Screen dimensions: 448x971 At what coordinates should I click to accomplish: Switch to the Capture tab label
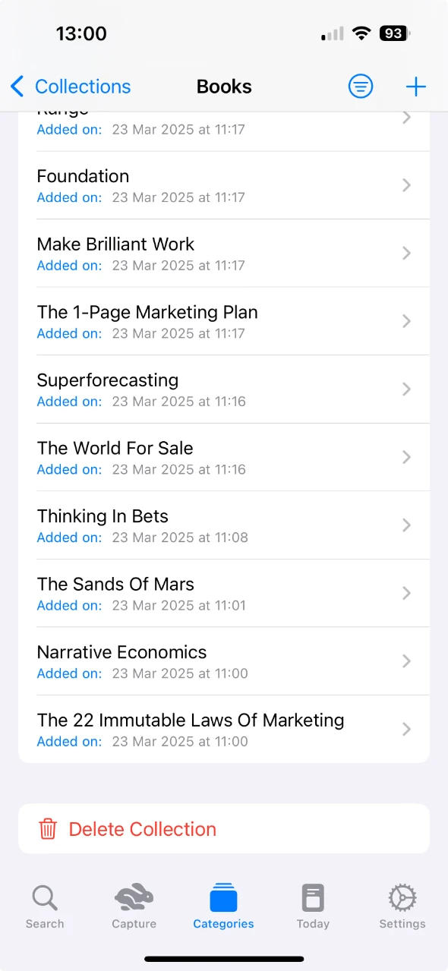point(134,924)
